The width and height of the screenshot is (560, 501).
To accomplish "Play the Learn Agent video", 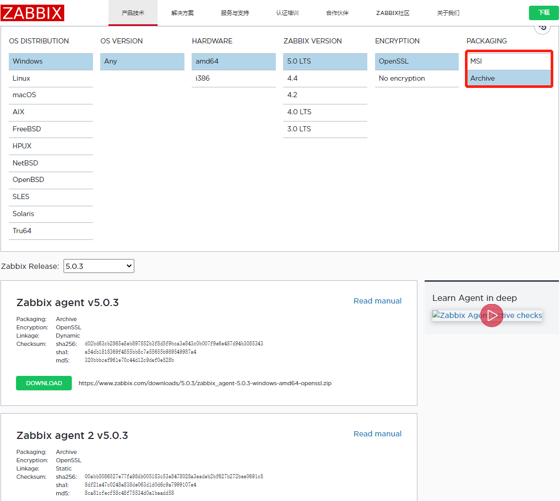I will point(491,315).
